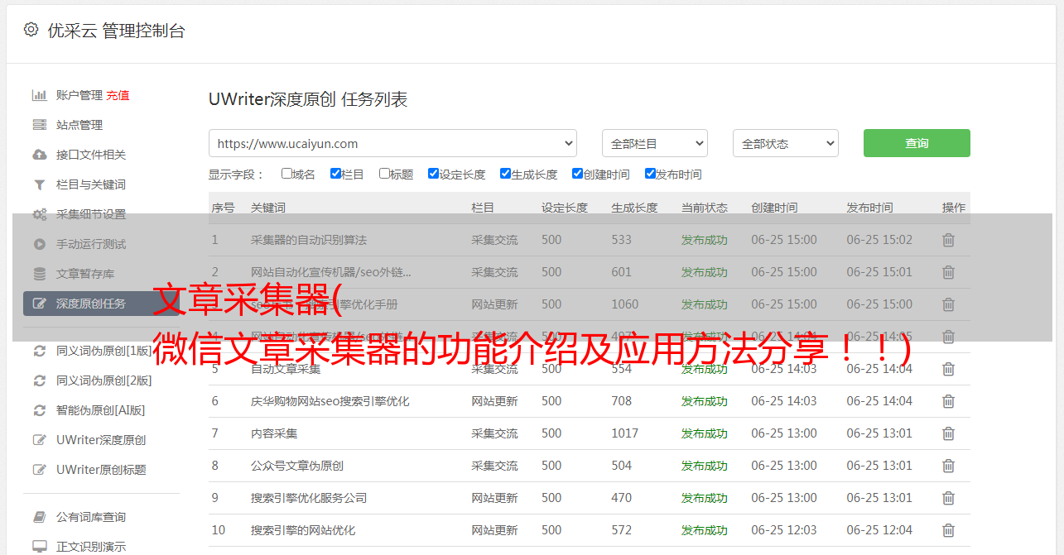This screenshot has height=555, width=1064.
Task: Select 同义词伪原创[2版] sidebar item
Action: tap(104, 380)
